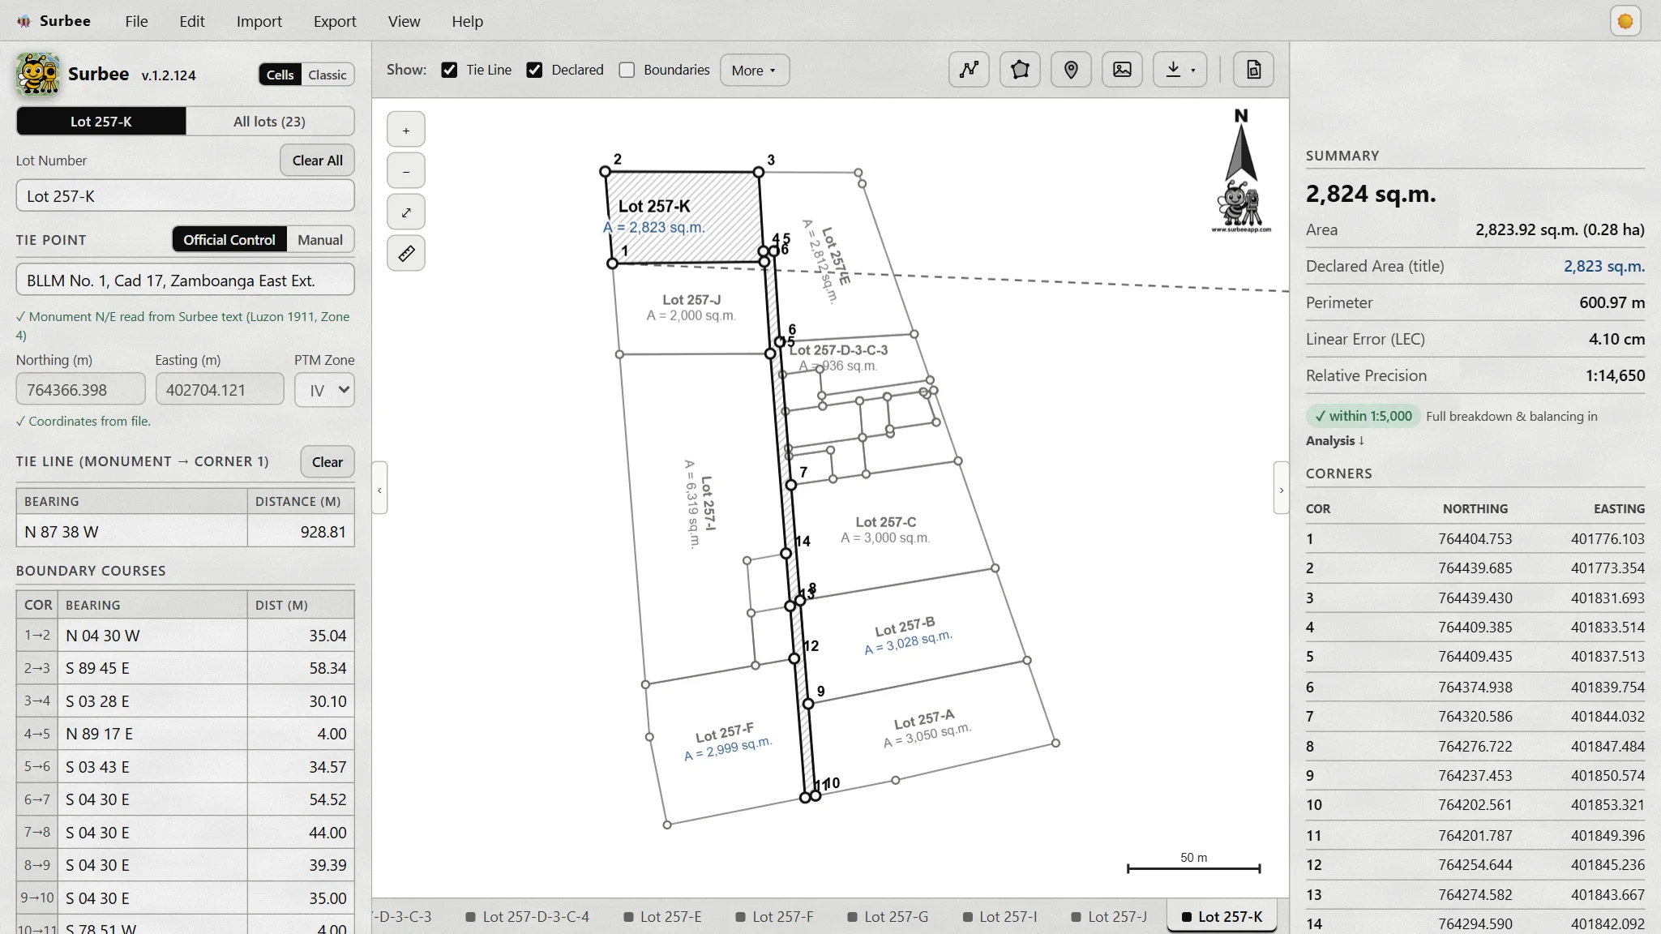The image size is (1661, 934).
Task: Click the document report icon
Action: [1253, 70]
